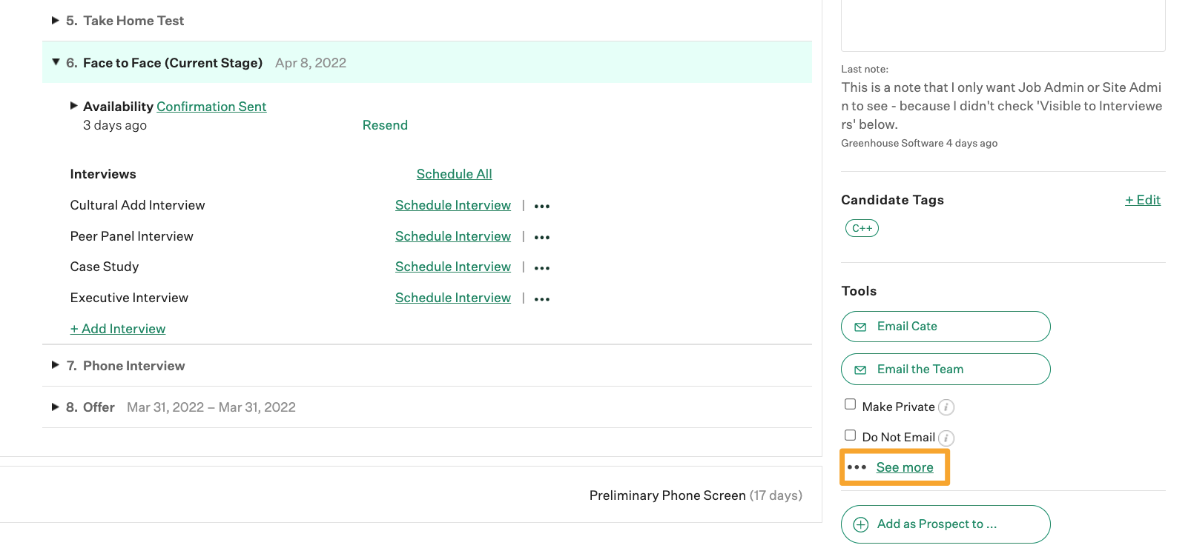
Task: Select the C++ candidate tag
Action: tap(862, 228)
